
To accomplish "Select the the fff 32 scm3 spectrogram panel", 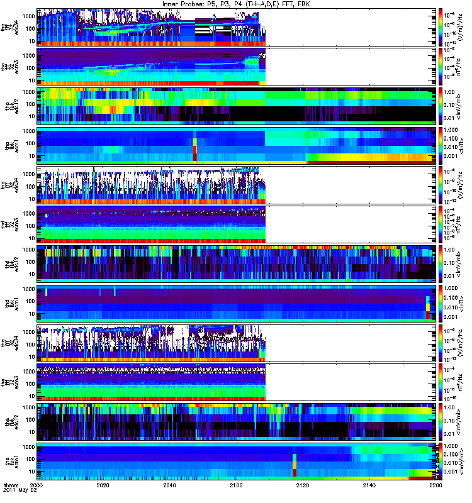I will [237, 382].
